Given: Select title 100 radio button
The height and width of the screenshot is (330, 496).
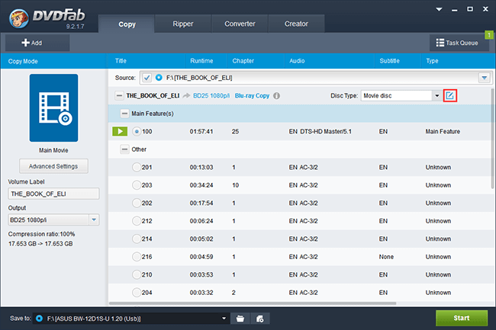Looking at the screenshot, I should pyautogui.click(x=137, y=131).
